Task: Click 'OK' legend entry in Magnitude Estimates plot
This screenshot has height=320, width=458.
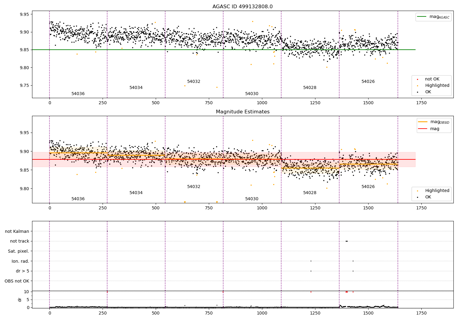Action: 424,197
